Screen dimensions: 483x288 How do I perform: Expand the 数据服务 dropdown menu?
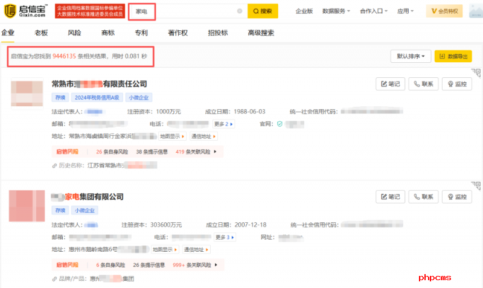[336, 11]
